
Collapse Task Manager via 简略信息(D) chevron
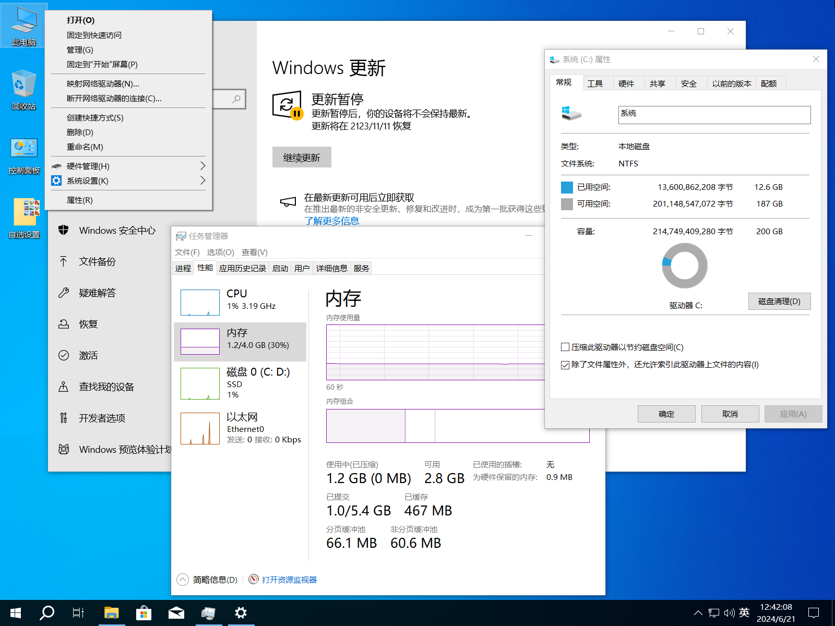183,580
